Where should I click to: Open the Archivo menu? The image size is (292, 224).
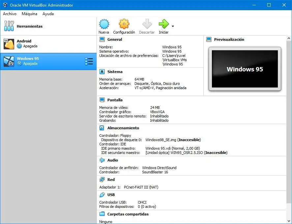pyautogui.click(x=10, y=14)
